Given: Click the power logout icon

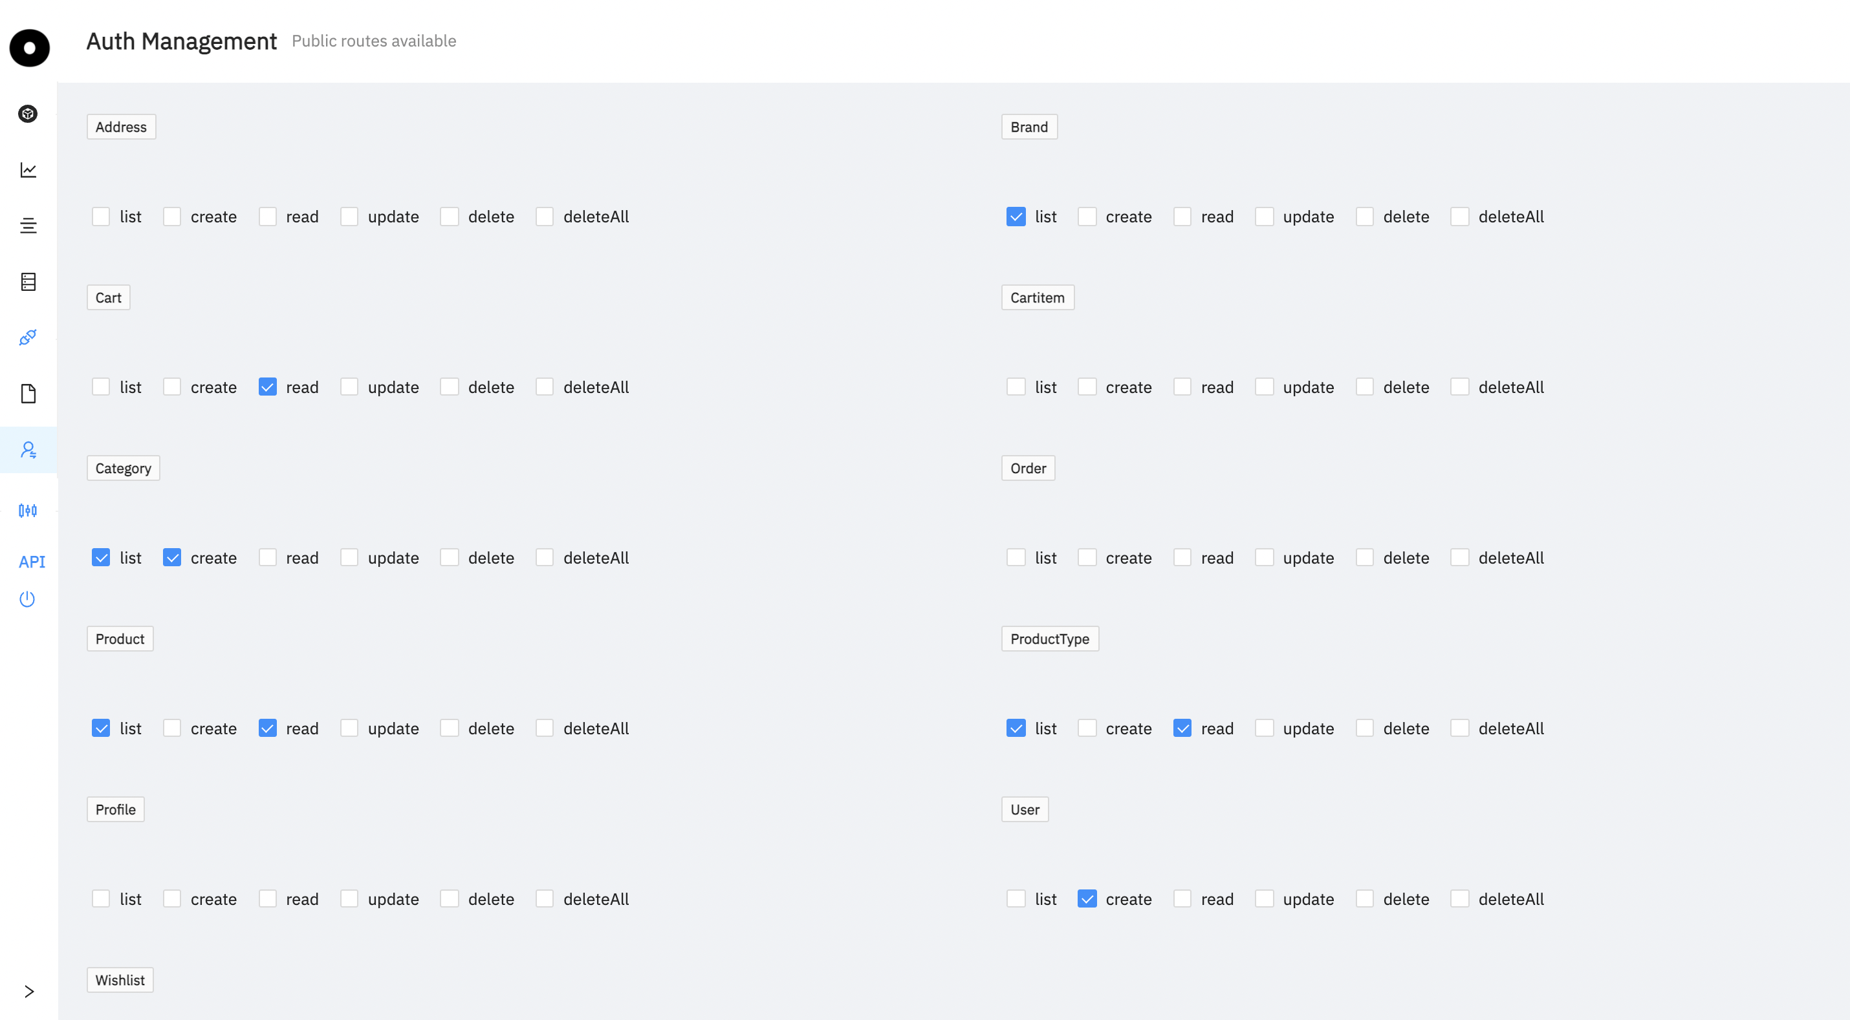Looking at the screenshot, I should pos(27,599).
